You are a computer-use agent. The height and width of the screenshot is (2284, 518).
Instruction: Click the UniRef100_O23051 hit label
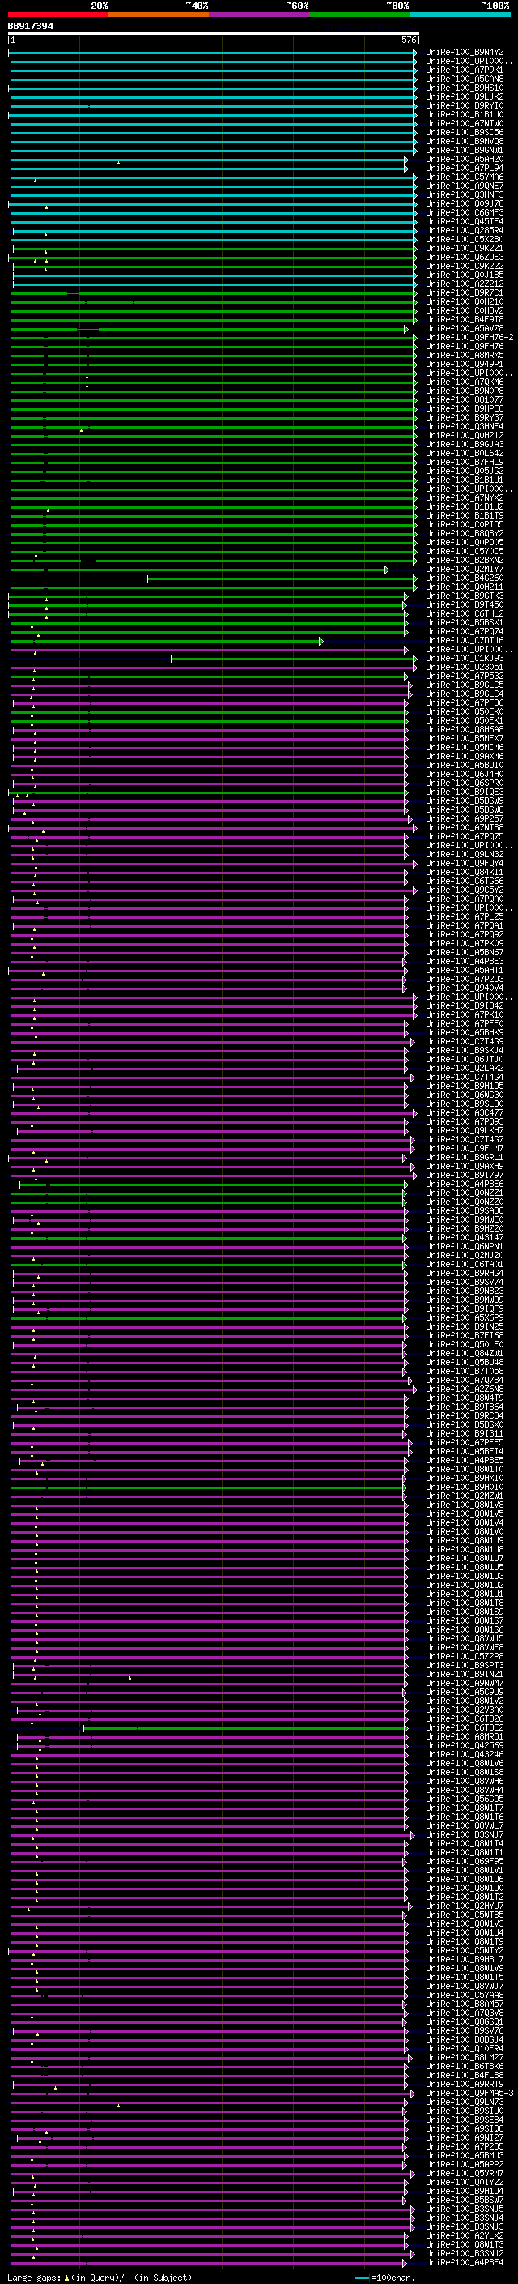click(x=465, y=668)
